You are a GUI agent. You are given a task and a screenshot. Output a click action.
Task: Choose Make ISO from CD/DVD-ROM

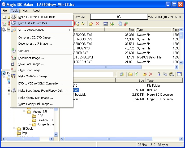point(41,17)
